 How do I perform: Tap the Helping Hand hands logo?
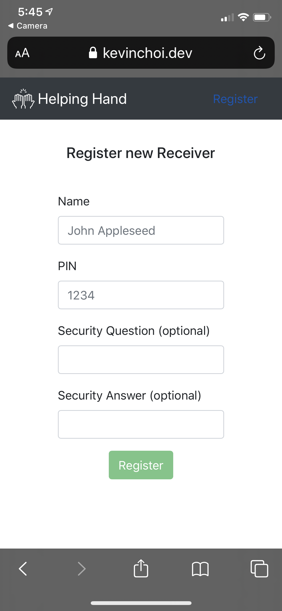coord(23,99)
